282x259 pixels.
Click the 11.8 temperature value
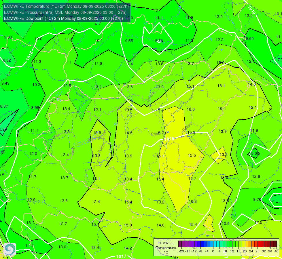[98, 64]
